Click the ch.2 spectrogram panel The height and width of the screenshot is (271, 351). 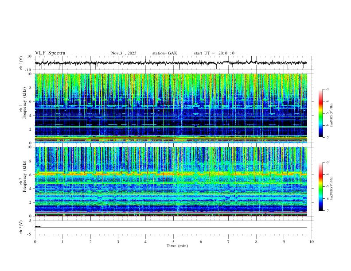(171, 182)
